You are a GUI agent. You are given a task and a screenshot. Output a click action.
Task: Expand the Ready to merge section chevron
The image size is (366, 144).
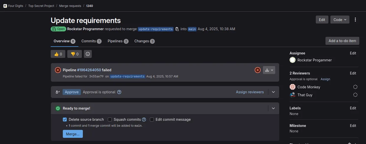pyautogui.click(x=273, y=108)
